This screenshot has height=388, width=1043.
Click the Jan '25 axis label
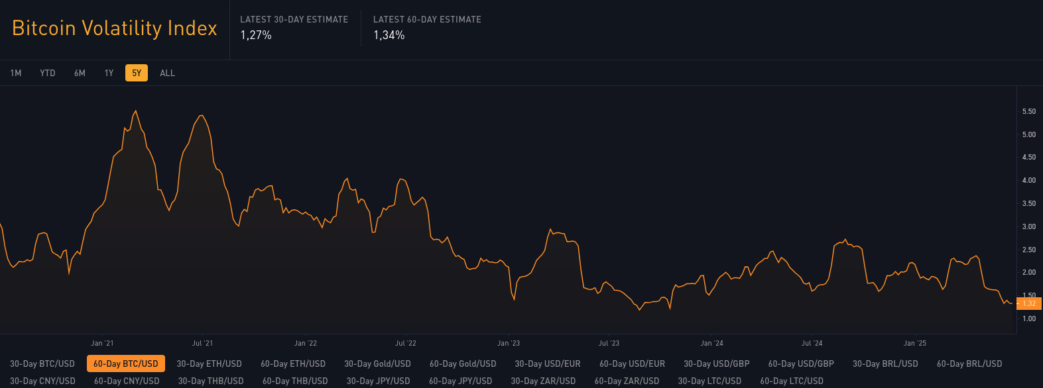click(915, 343)
